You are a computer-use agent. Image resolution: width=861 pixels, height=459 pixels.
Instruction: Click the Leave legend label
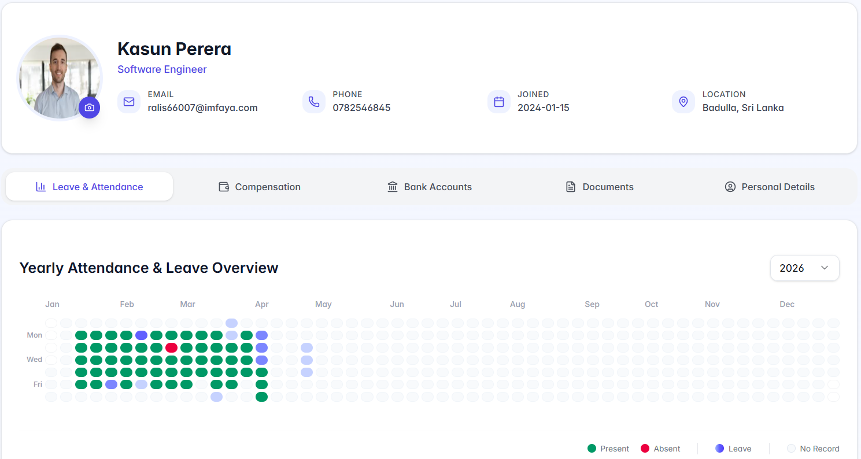click(740, 449)
